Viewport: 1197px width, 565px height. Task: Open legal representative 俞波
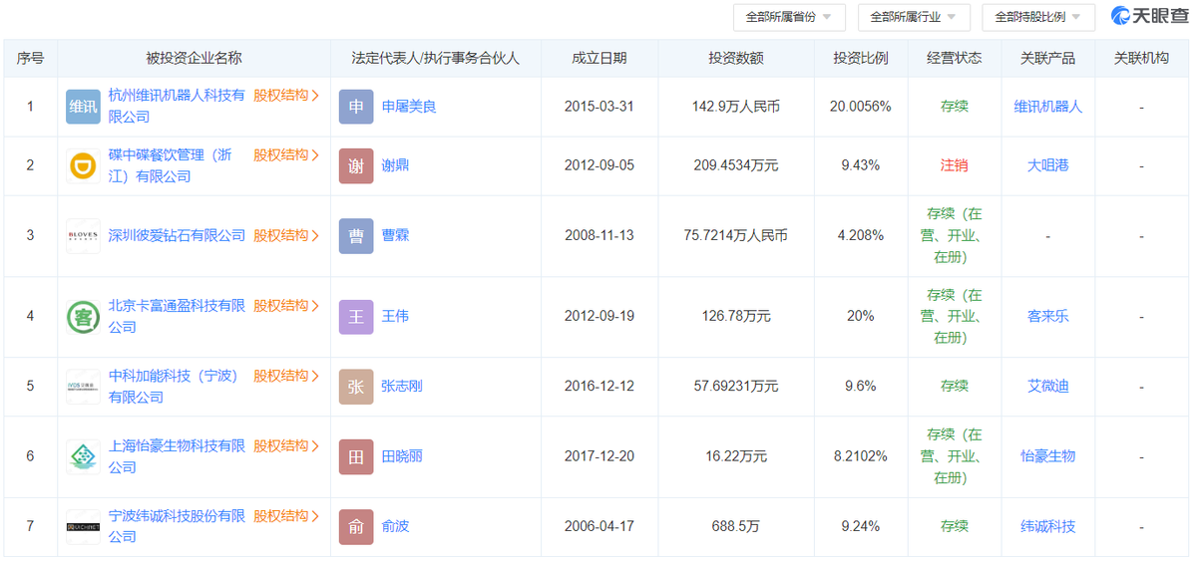tap(395, 526)
